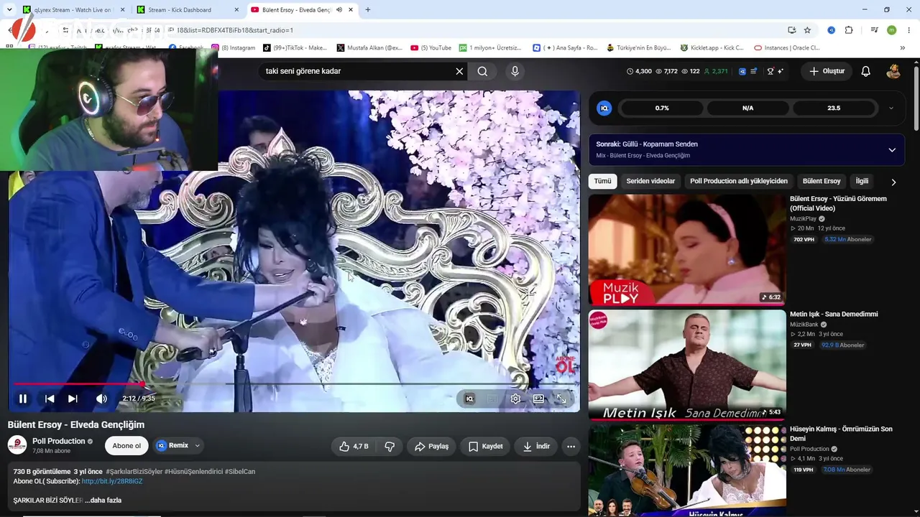Open the tab search dropdown arrow
This screenshot has width=920, height=517.
(x=9, y=10)
